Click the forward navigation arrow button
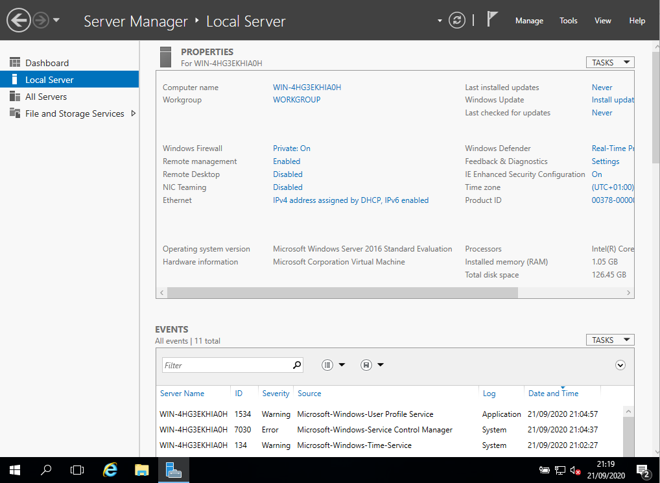 pos(41,20)
